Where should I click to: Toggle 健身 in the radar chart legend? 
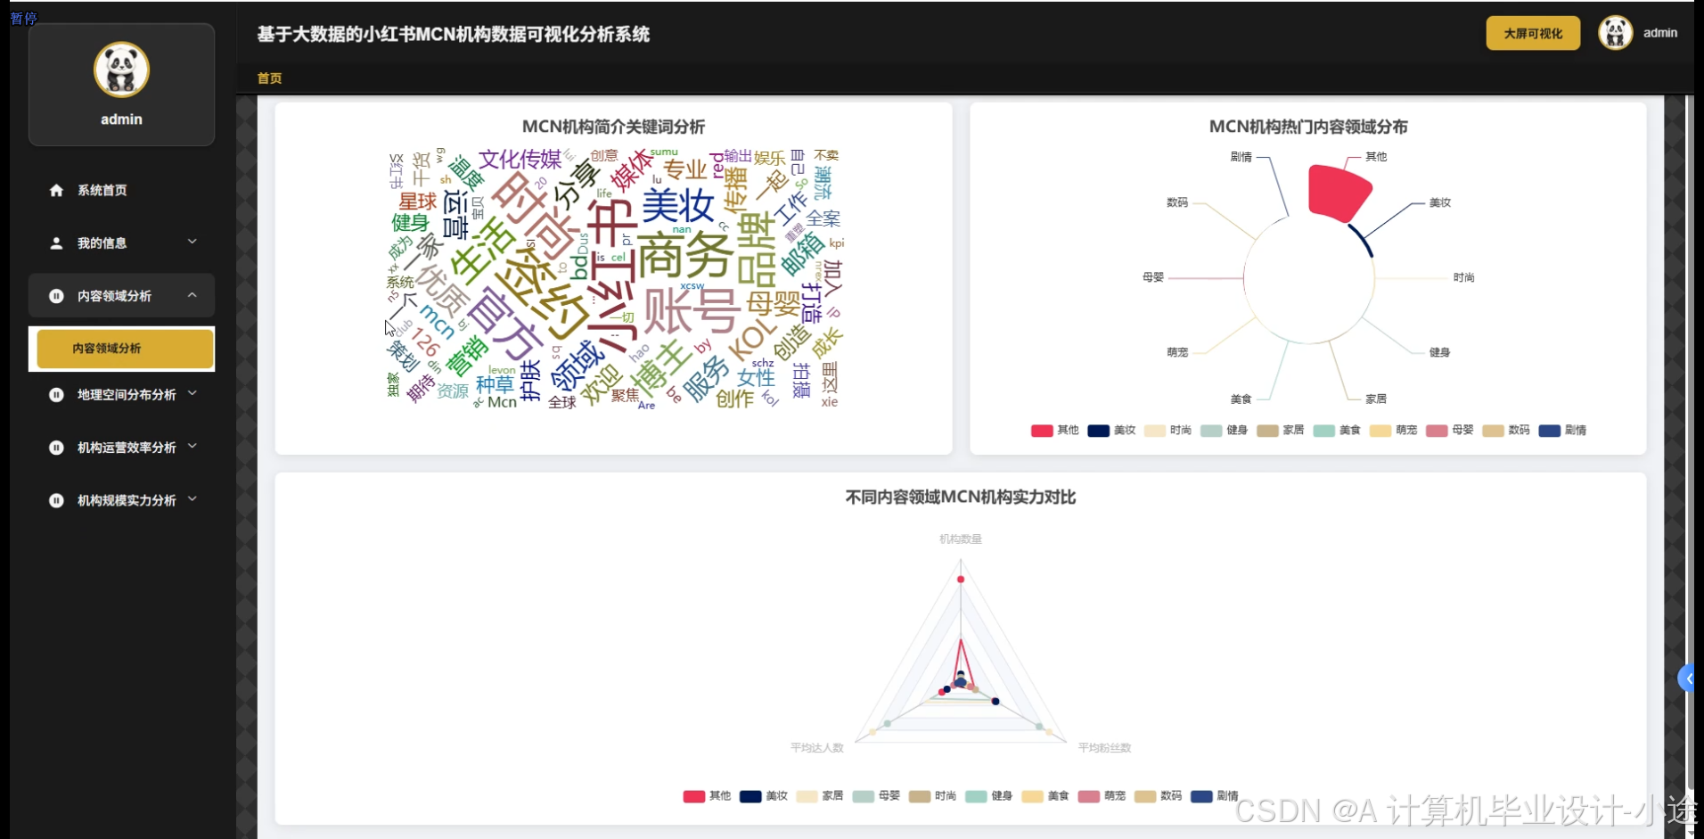click(989, 796)
